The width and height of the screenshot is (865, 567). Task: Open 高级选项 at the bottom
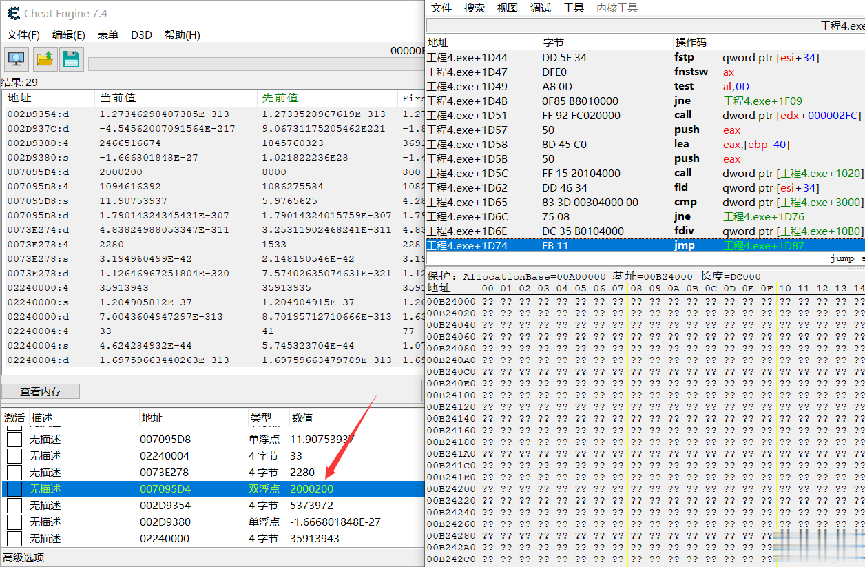pos(23,558)
